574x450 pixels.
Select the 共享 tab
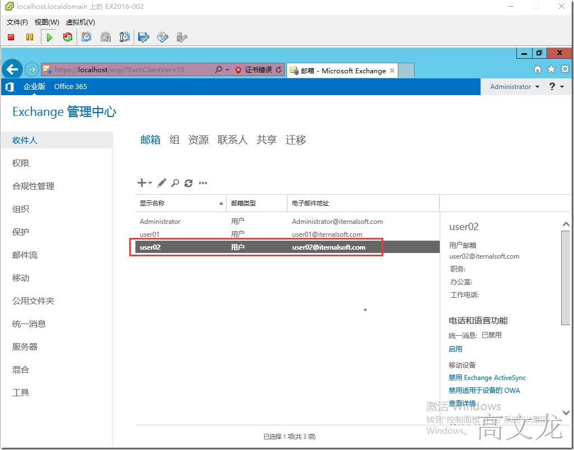[x=266, y=139]
